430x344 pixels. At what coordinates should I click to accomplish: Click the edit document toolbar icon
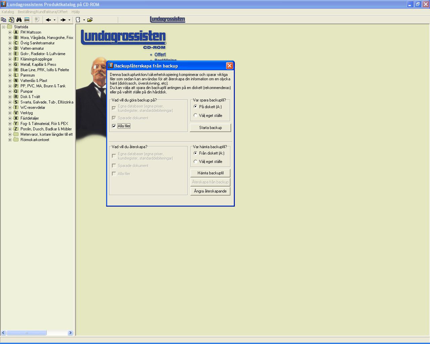[x=11, y=20]
